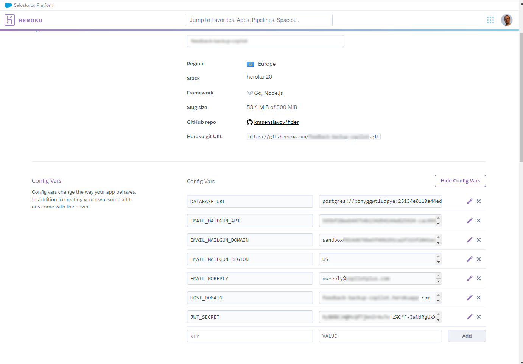Click the Jump to Favorites search box
523x364 pixels.
point(258,20)
